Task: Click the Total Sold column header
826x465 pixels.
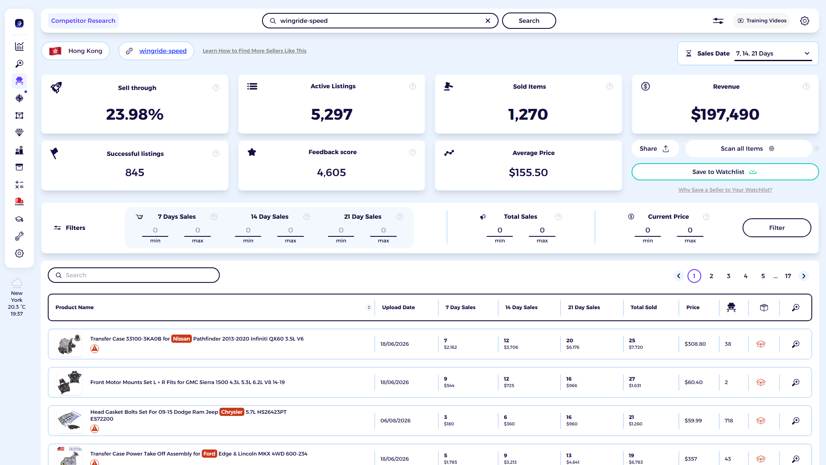Action: [644, 307]
